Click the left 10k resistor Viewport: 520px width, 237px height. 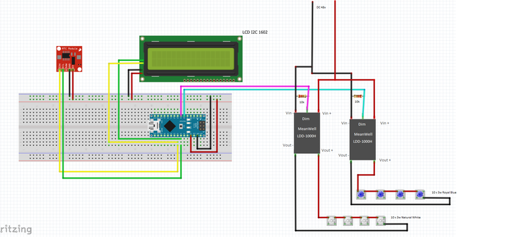pyautogui.click(x=302, y=96)
